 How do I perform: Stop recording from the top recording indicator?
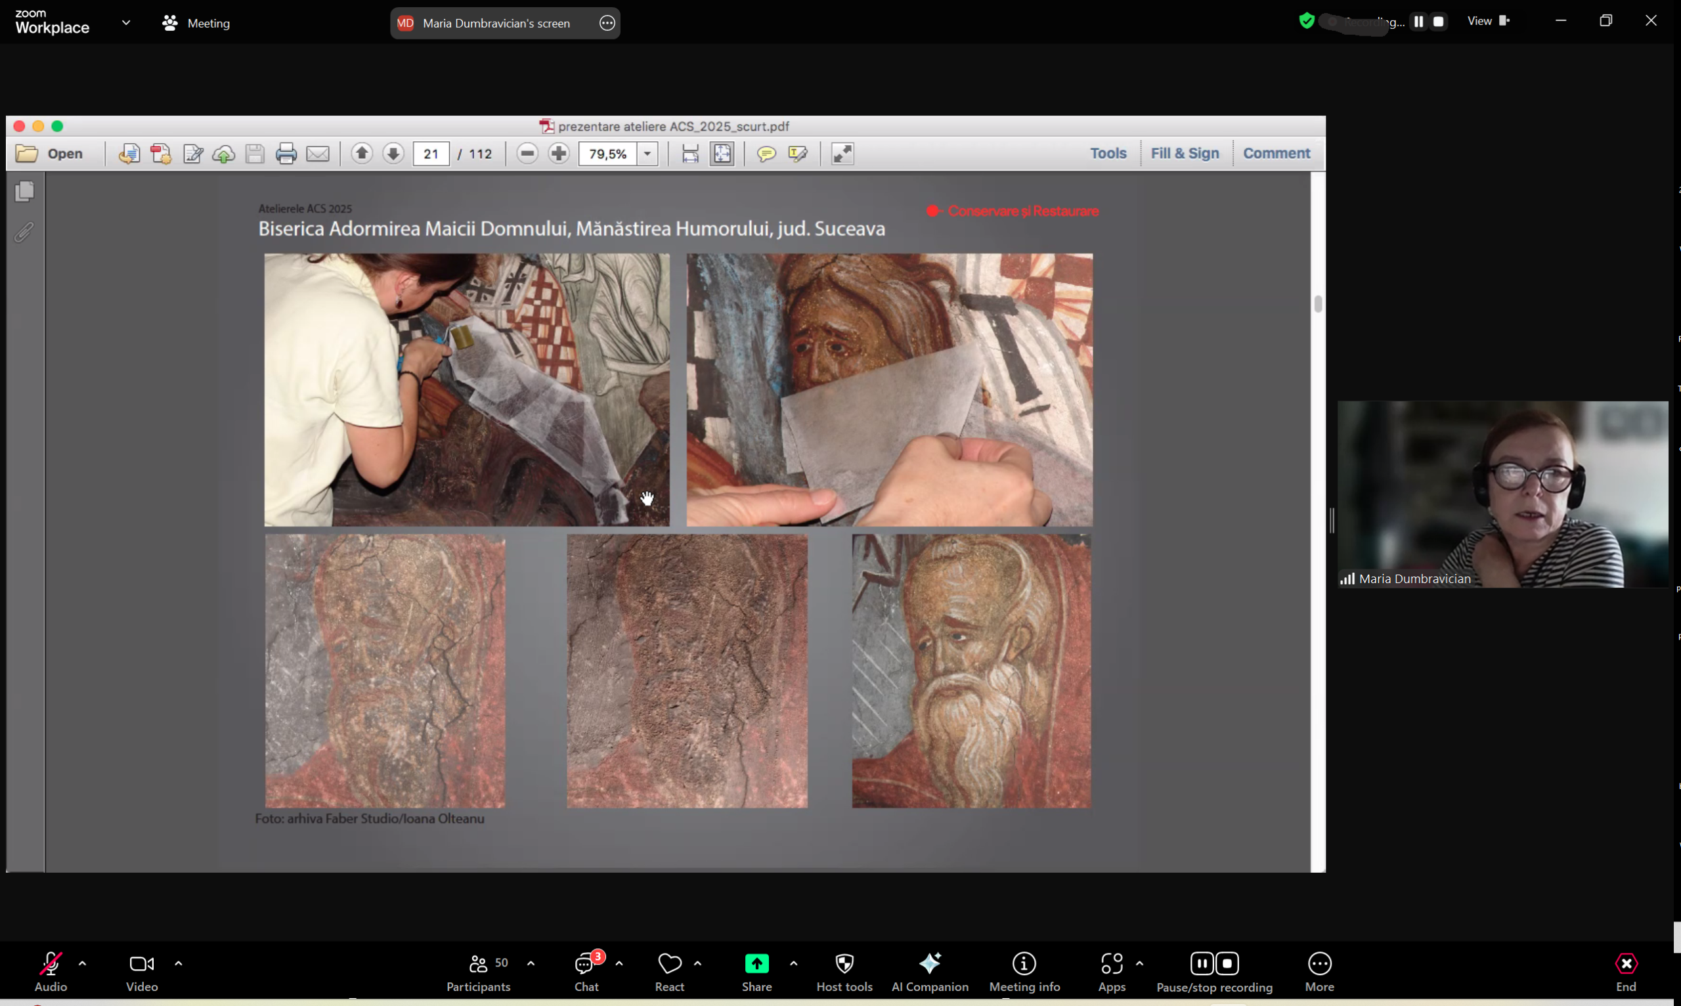pos(1438,22)
